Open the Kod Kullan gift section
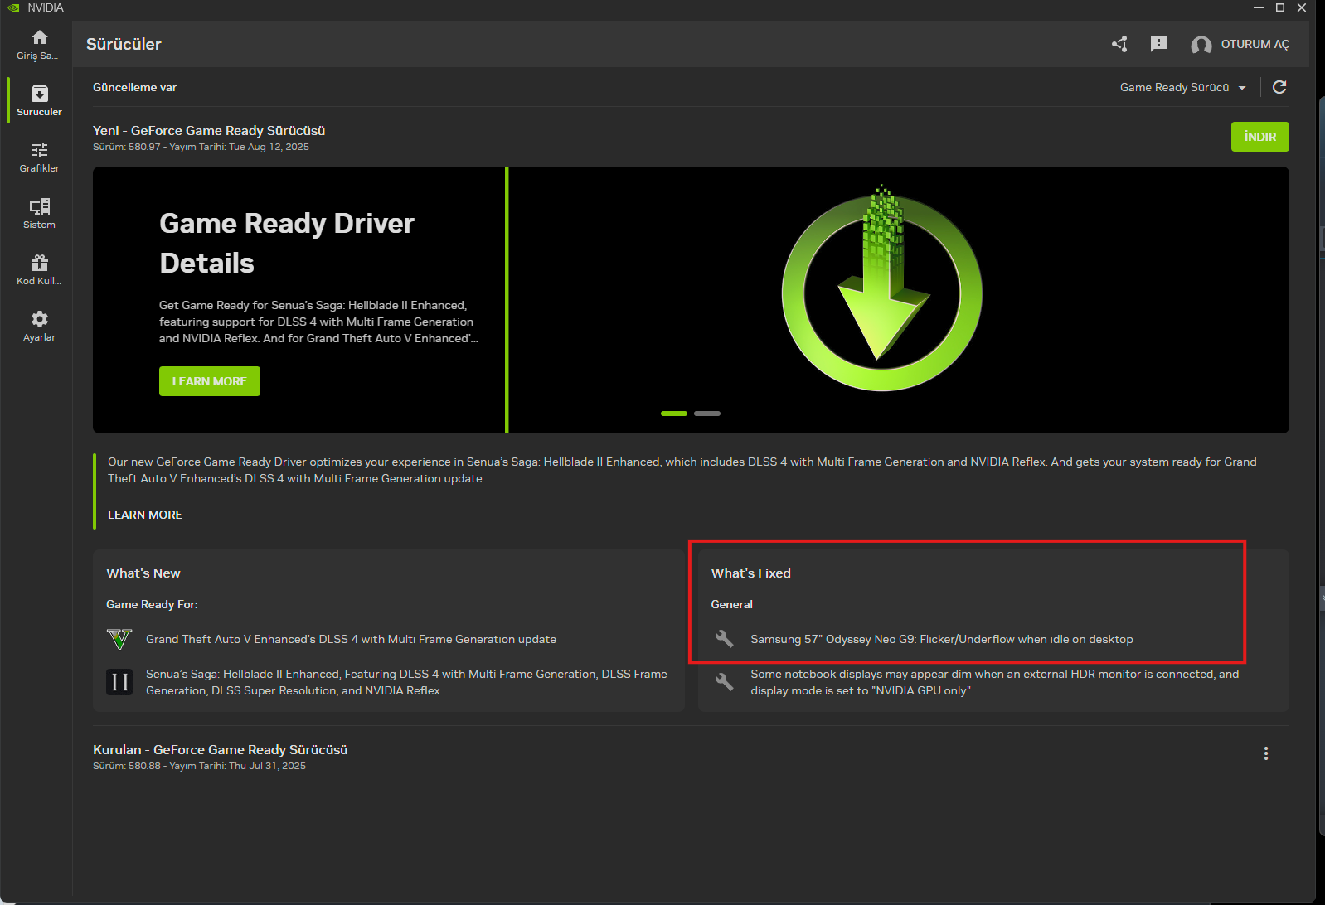Screen dimensions: 1325x905 pos(39,269)
